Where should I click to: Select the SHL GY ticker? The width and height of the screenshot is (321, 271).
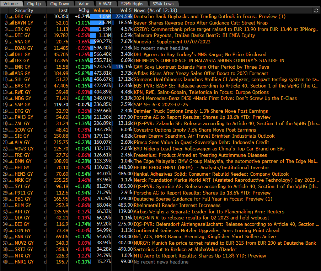coord(22,79)
